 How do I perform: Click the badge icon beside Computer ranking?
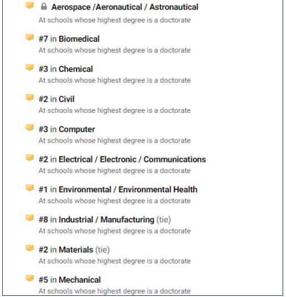tap(30, 128)
